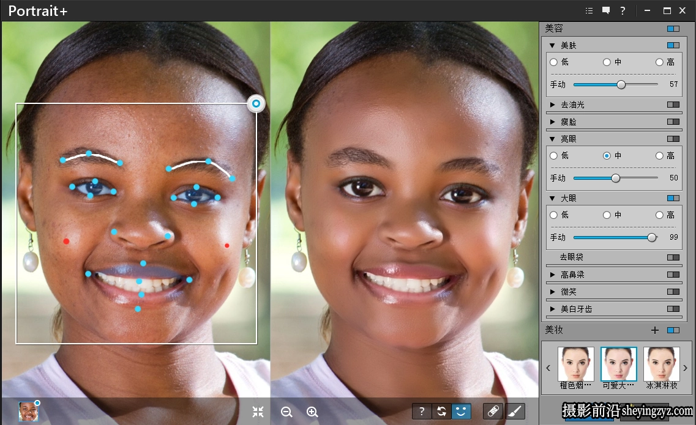This screenshot has height=425, width=696.
Task: Add a makeup preset with the plus icon
Action: [655, 330]
